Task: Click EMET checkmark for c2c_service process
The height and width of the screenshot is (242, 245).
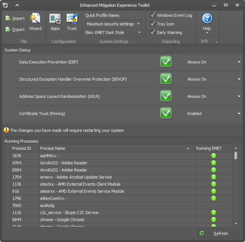Action: pyautogui.click(x=213, y=212)
